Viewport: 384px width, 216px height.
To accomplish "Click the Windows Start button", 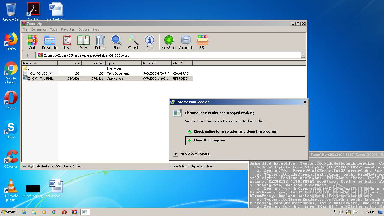I will [x=8, y=212].
